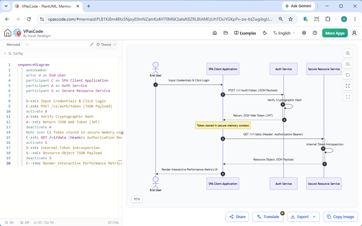
Task: Click the More Apps button
Action: (x=335, y=33)
